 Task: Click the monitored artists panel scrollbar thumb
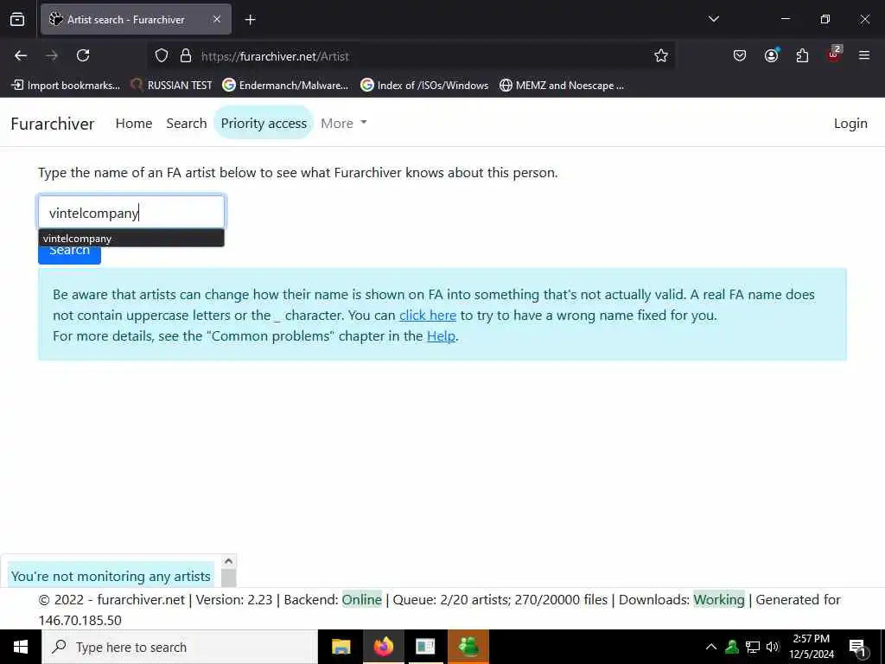coord(228,578)
